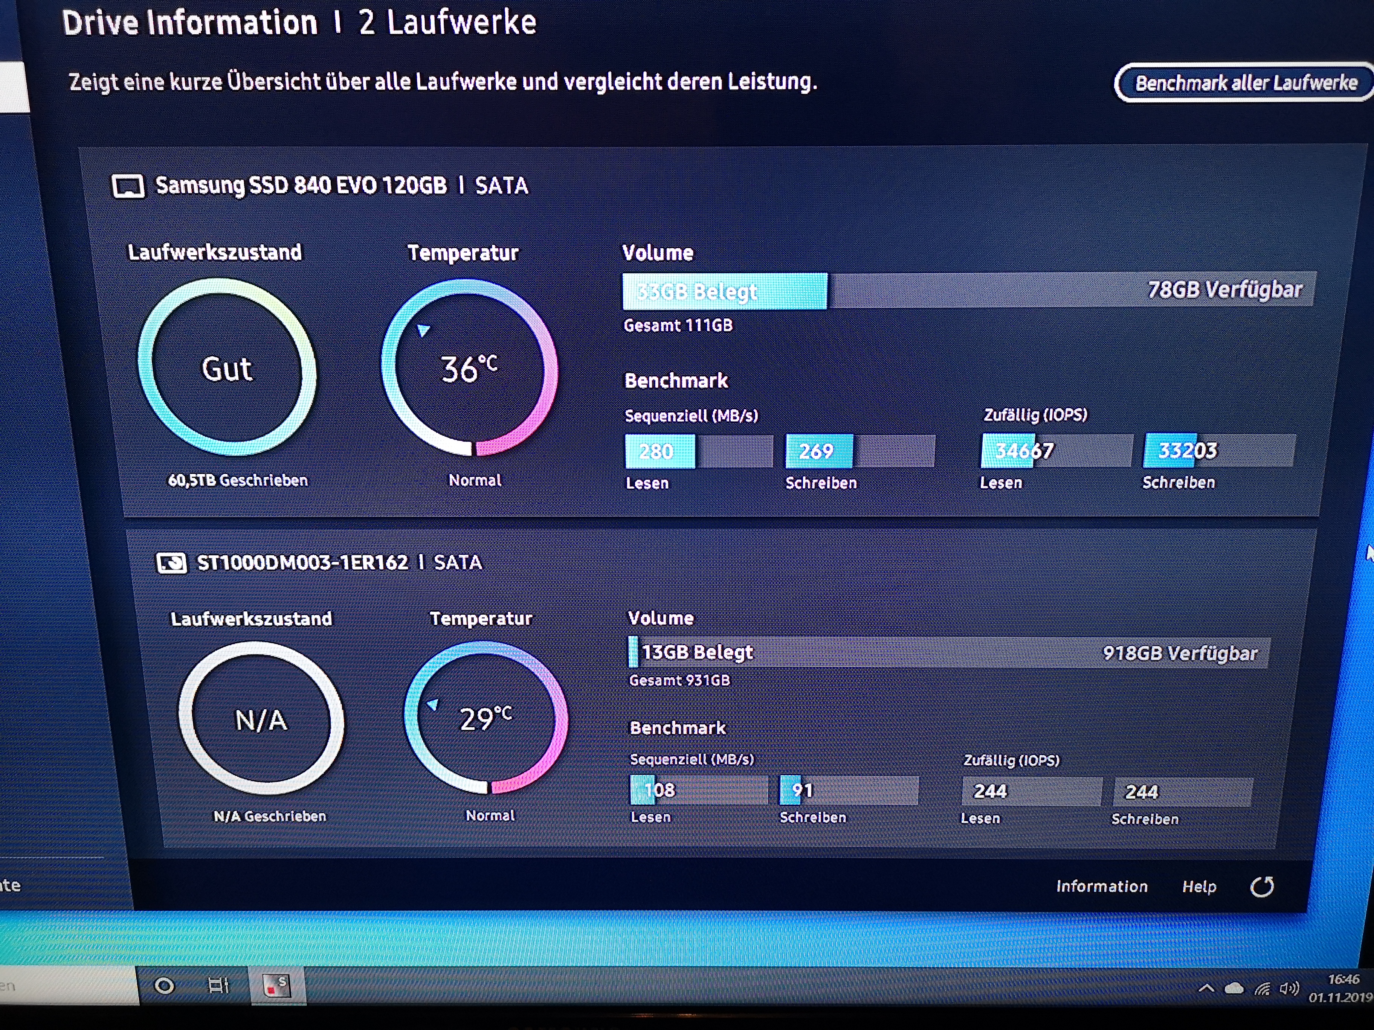Image resolution: width=1374 pixels, height=1030 pixels.
Task: Click the 13GB Belegt volume bar
Action: [x=697, y=652]
